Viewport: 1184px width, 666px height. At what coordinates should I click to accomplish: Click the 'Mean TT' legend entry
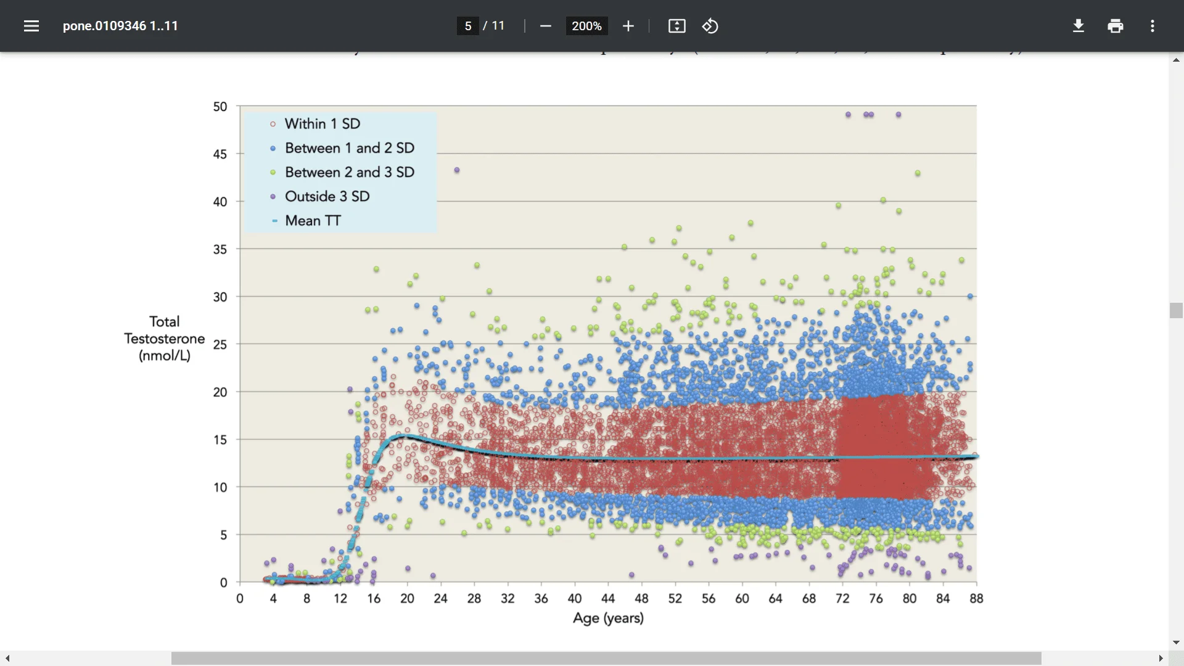coord(305,221)
